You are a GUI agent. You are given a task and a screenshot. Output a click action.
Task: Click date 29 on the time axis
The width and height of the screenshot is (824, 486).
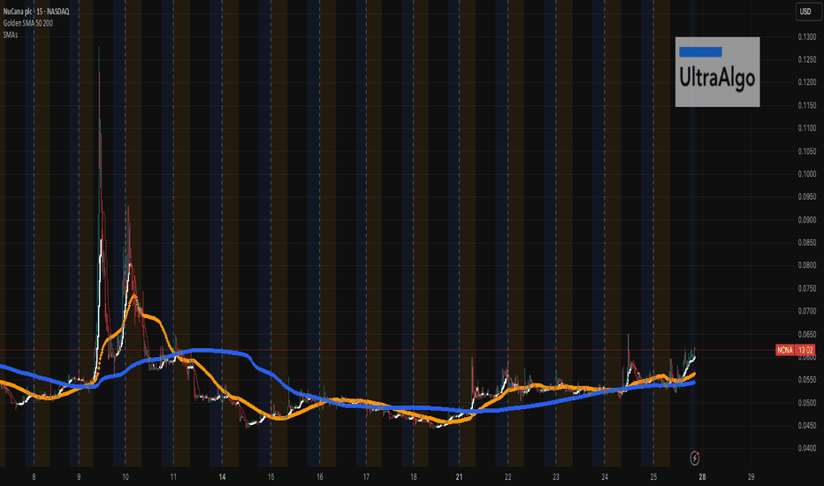click(x=751, y=477)
